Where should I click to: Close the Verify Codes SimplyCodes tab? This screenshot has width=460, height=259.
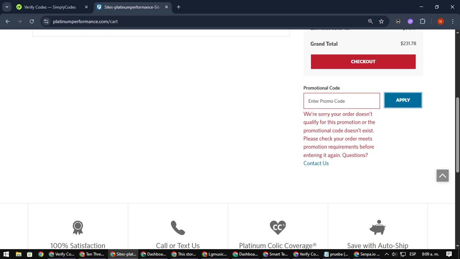(86, 7)
